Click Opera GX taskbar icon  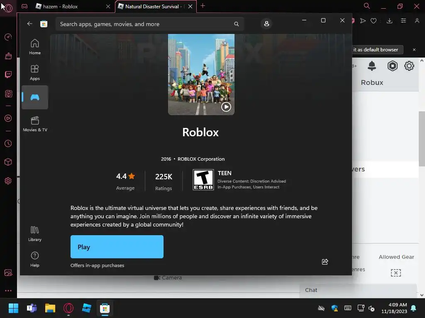click(68, 308)
